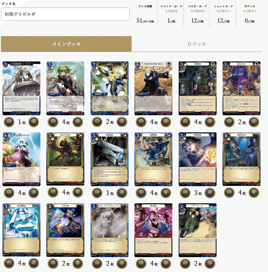Add another スティール・ラン card with plus
This screenshot has height=272, width=268.
click(210, 263)
